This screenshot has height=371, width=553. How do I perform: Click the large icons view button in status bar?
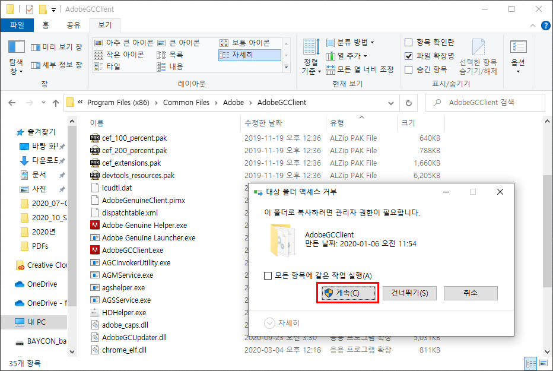(544, 363)
